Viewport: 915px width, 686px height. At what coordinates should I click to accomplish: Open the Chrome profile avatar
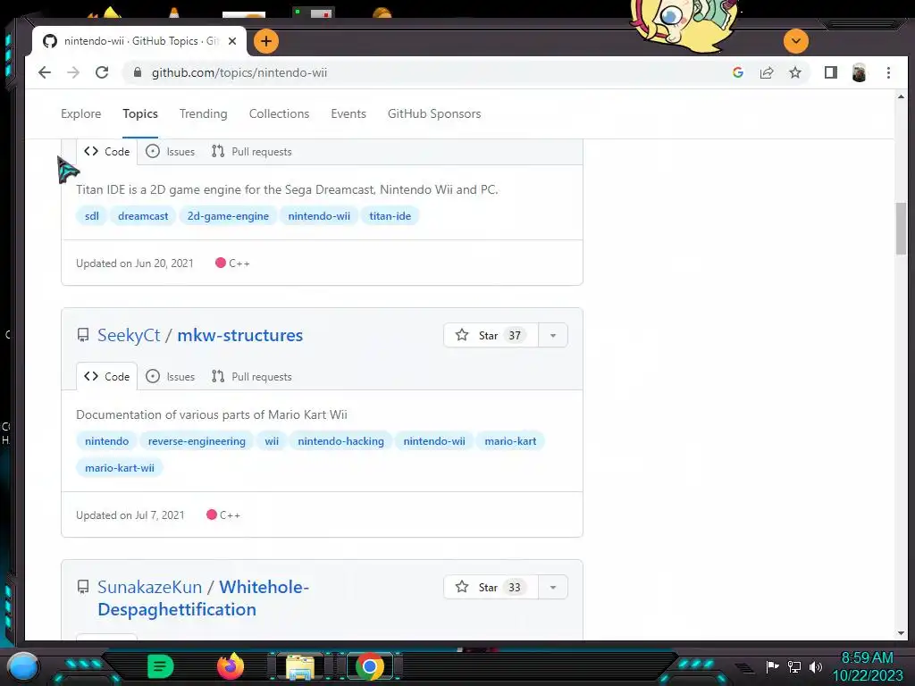click(859, 73)
